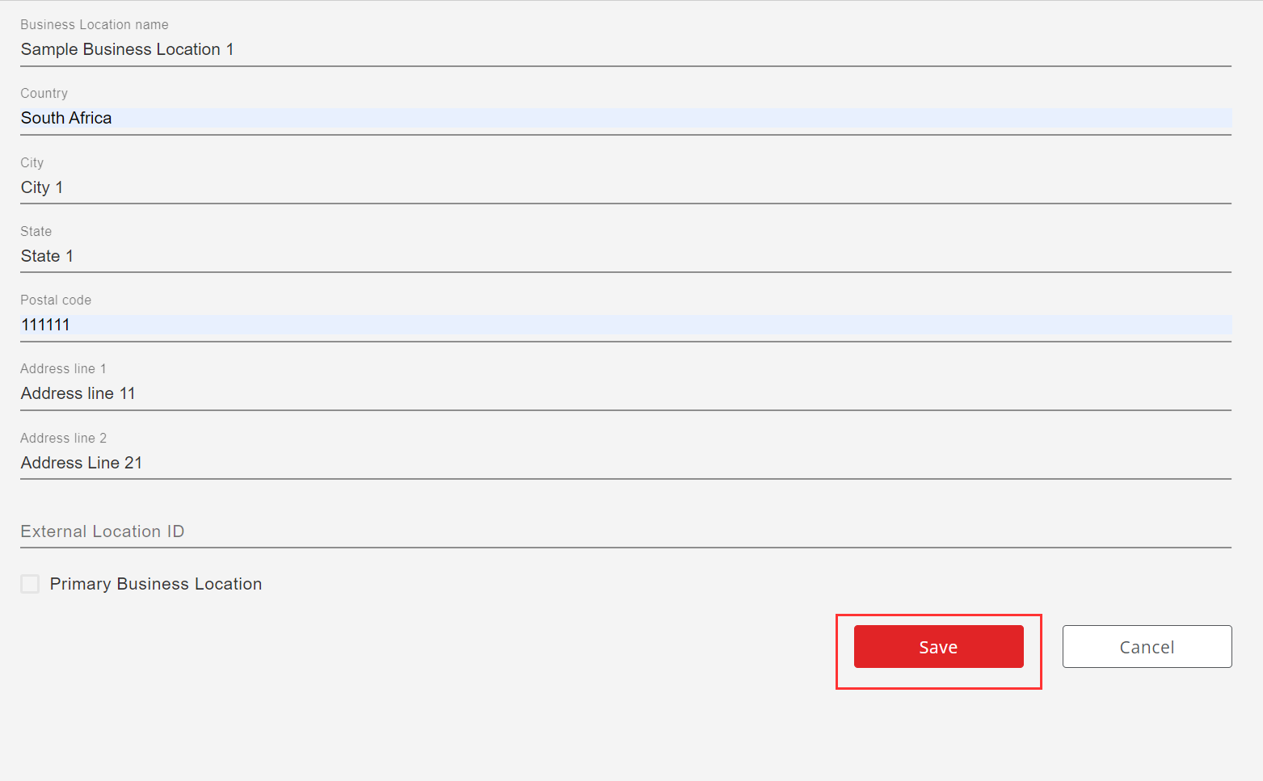Click the Postal code field showing 111111
Viewport: 1263px width, 781px height.
pyautogui.click(x=625, y=325)
